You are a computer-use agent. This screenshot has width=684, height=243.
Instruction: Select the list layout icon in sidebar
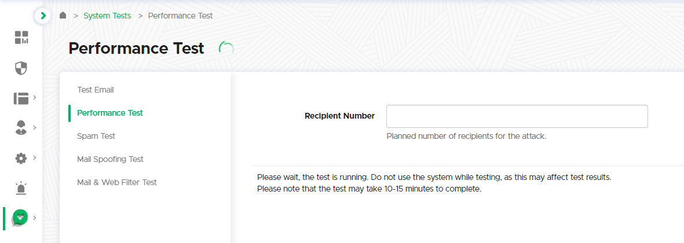click(x=21, y=98)
